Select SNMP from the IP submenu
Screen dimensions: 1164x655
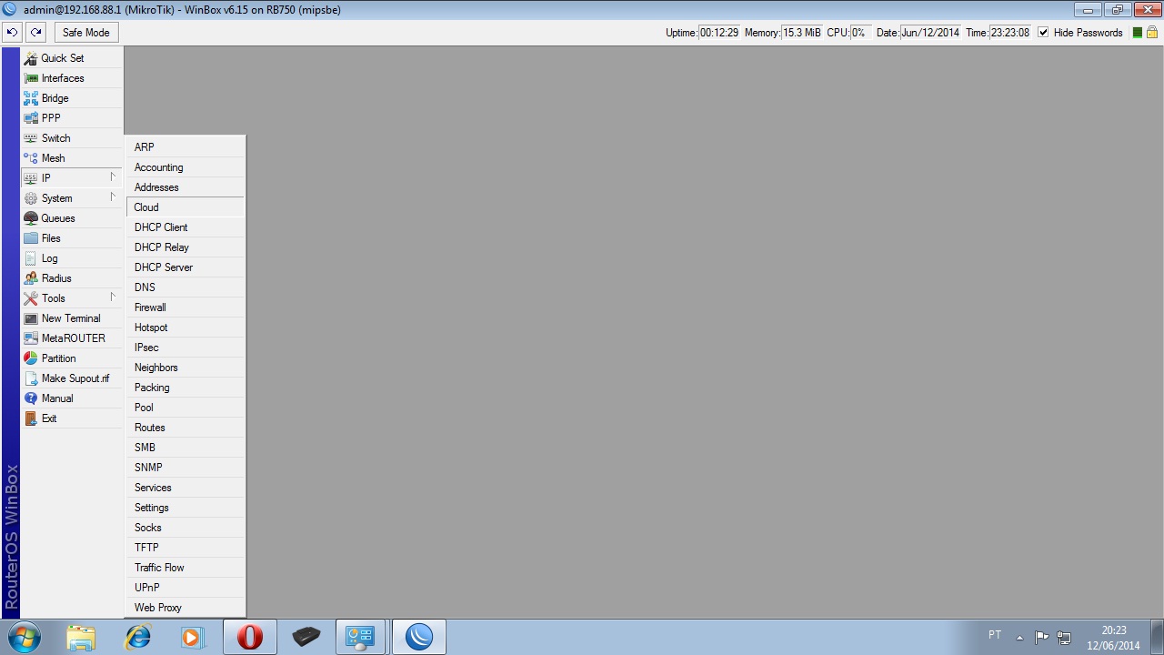coord(186,468)
